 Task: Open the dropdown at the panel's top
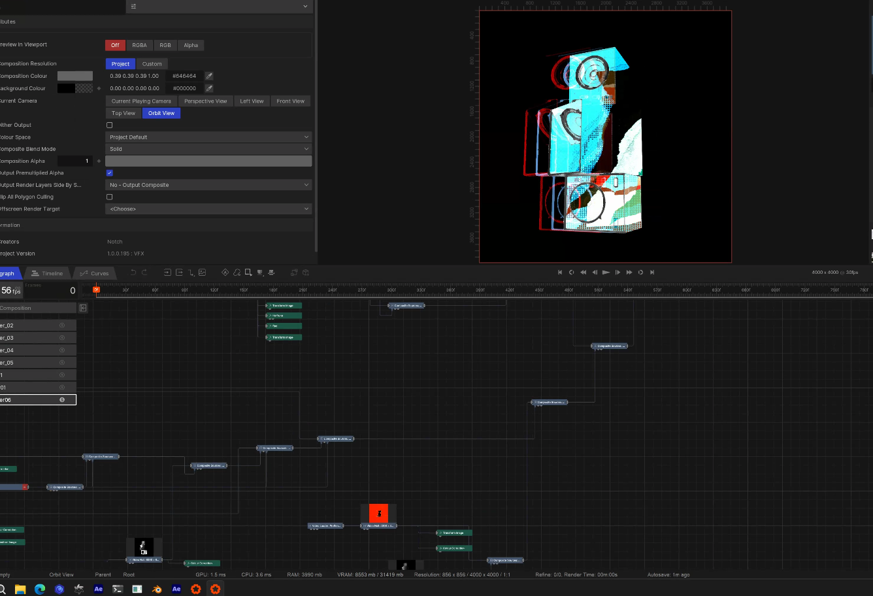point(219,7)
